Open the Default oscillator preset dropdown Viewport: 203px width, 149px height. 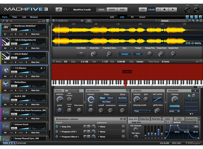point(174,21)
